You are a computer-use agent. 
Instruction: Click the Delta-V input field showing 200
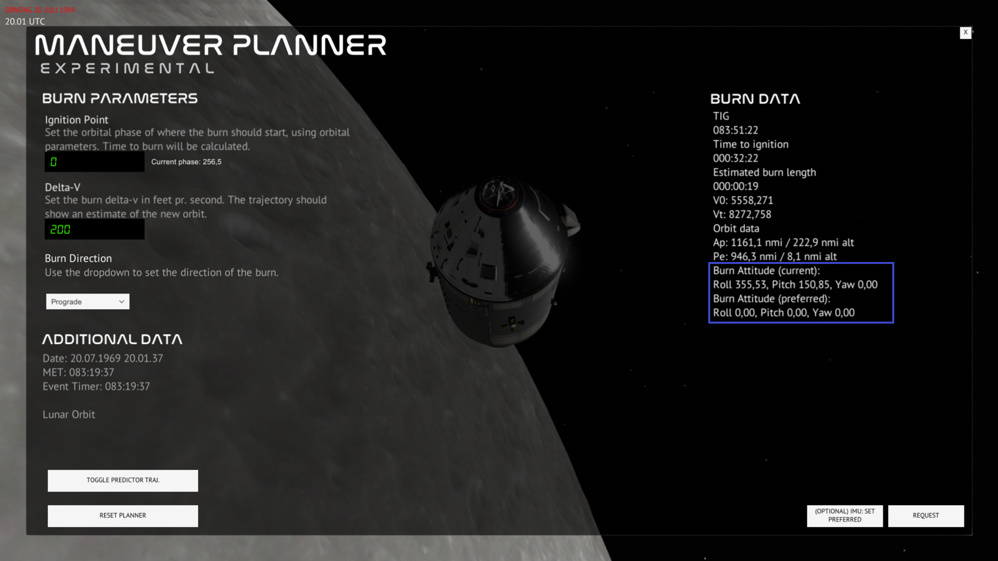click(x=94, y=229)
